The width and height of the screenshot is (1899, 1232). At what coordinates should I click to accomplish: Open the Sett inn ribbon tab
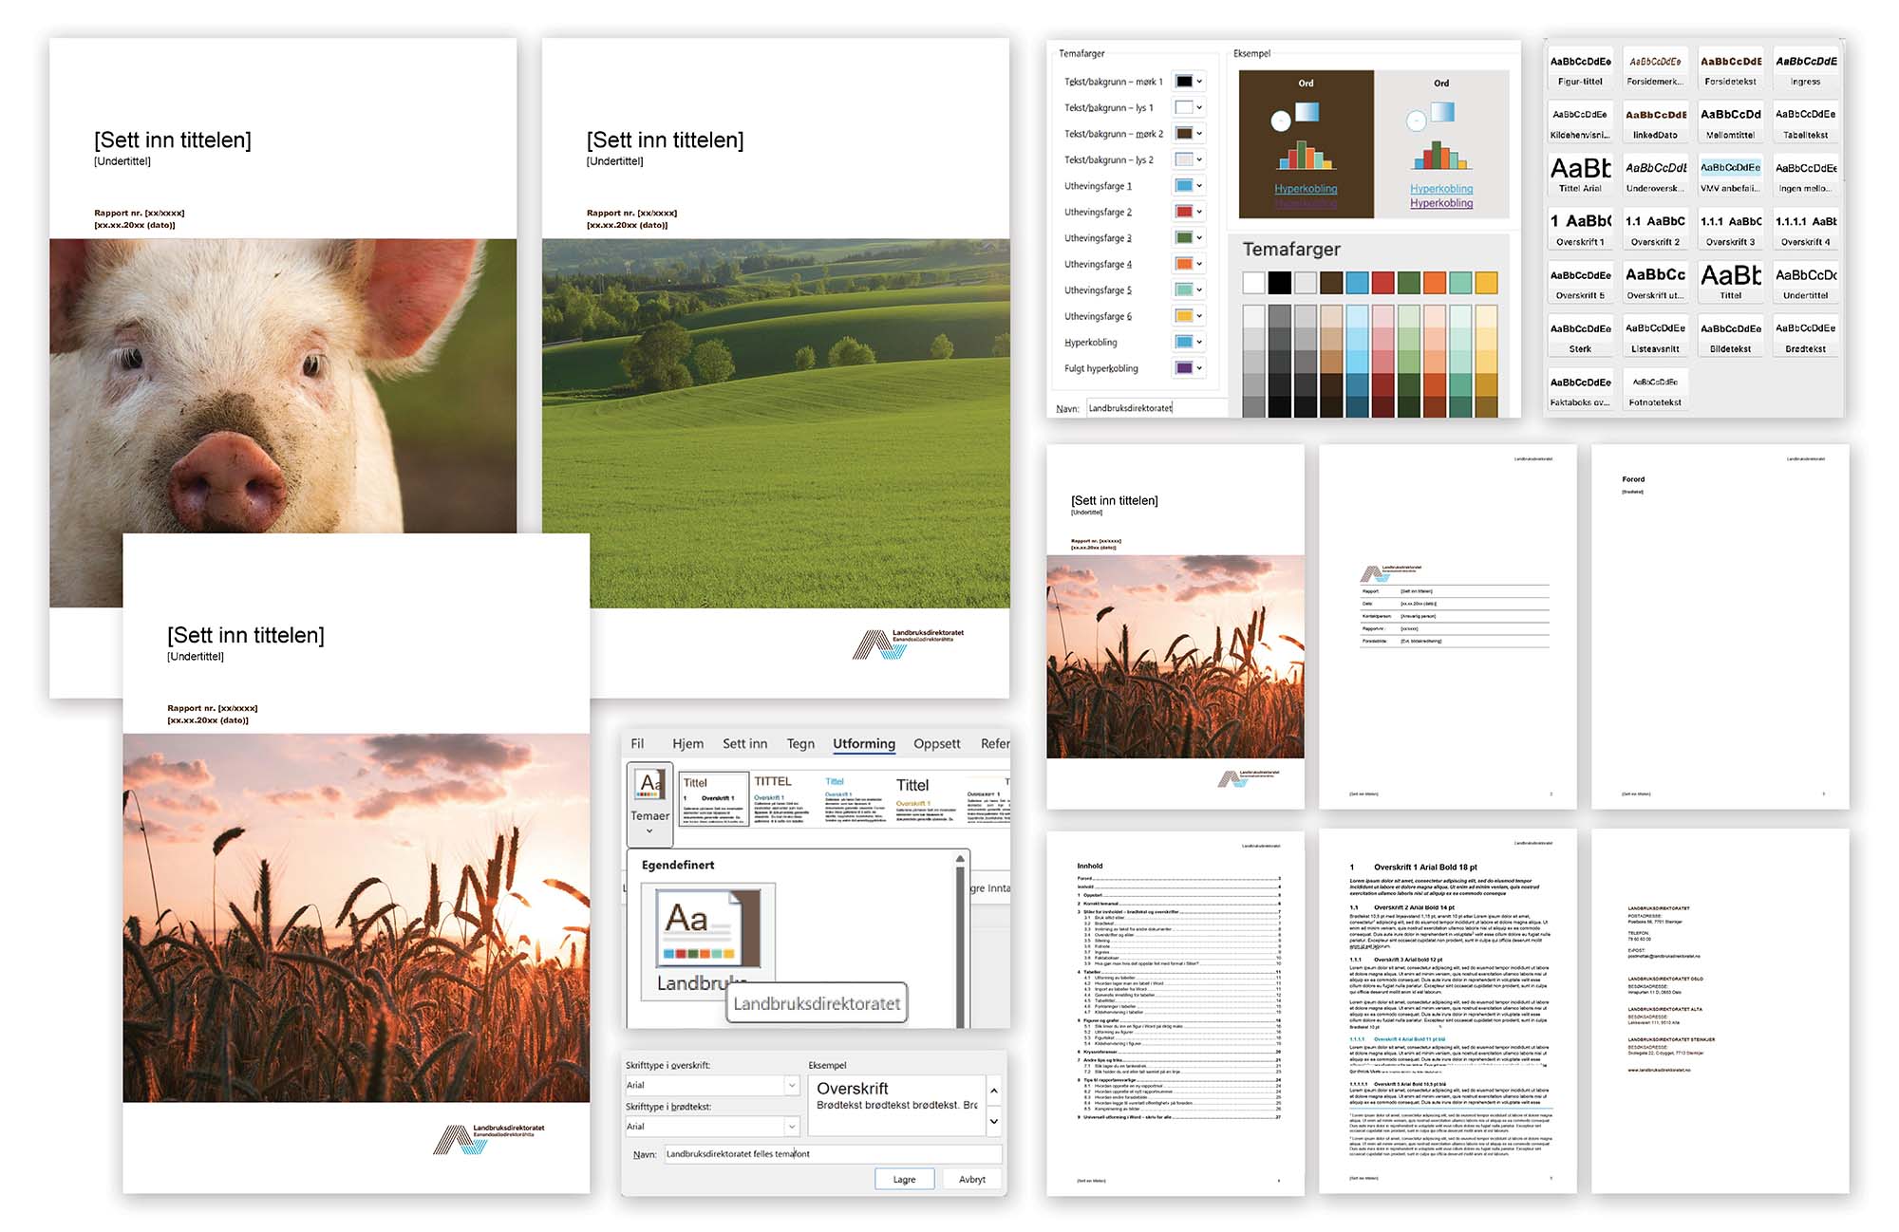pos(744,744)
